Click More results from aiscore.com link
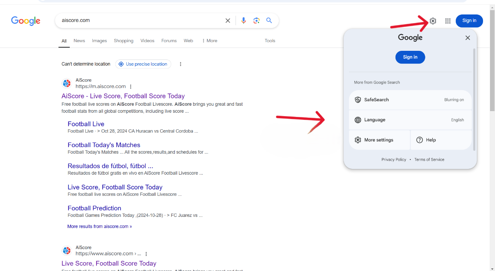 99,226
